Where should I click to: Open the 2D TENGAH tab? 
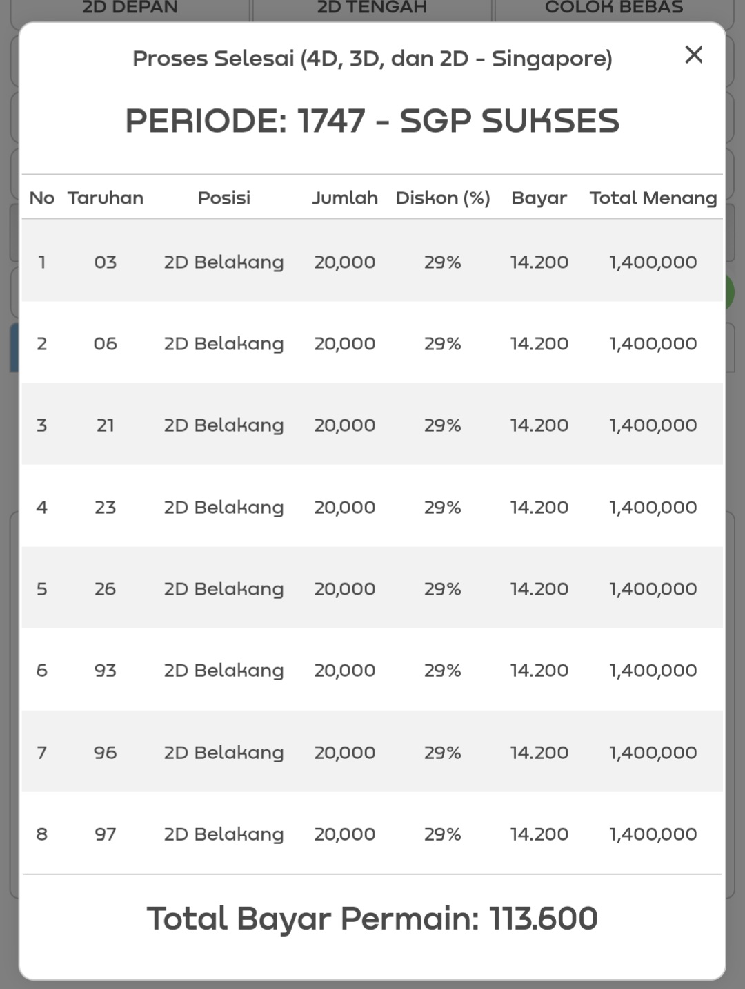[372, 8]
